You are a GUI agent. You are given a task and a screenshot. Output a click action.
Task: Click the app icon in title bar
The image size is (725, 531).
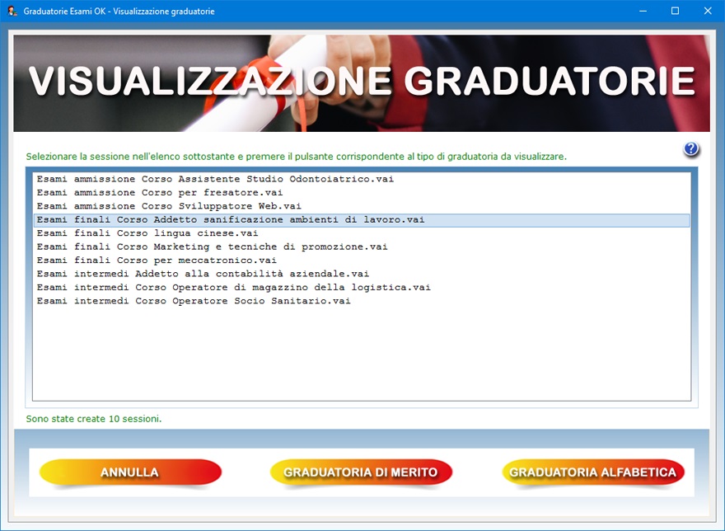[x=12, y=11]
